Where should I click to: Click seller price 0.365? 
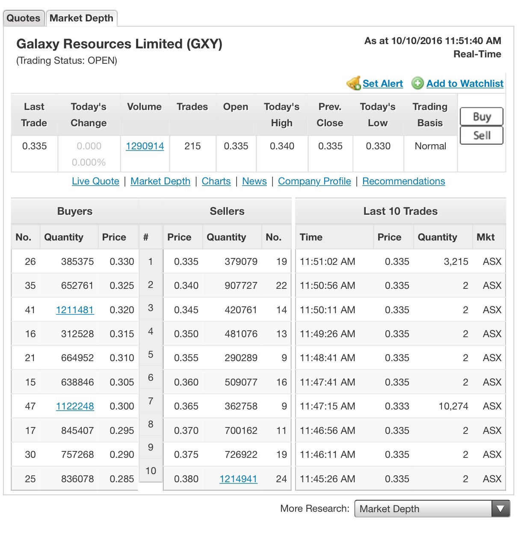(186, 406)
